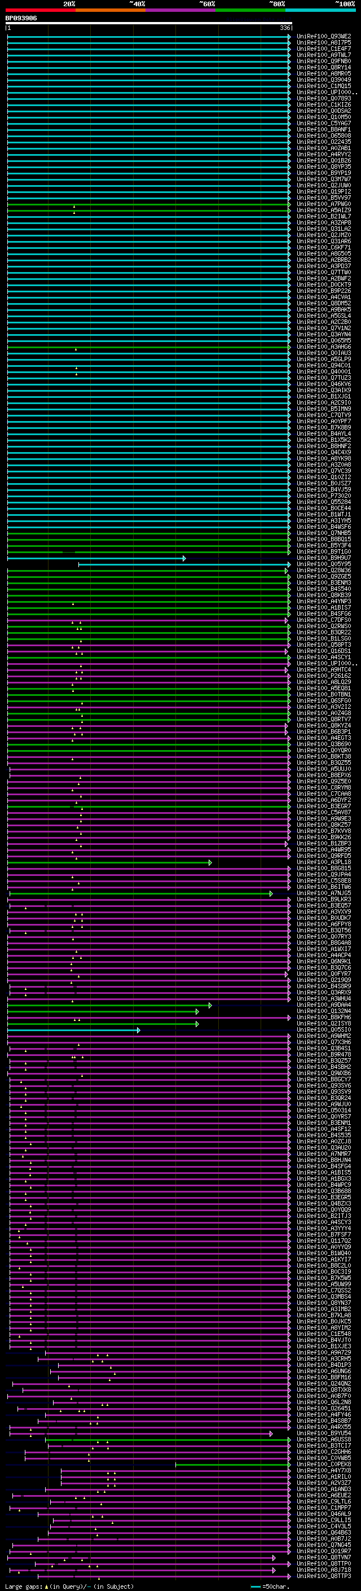
Task: Click the UniRef100_O26451 label
Action: (x=324, y=1409)
